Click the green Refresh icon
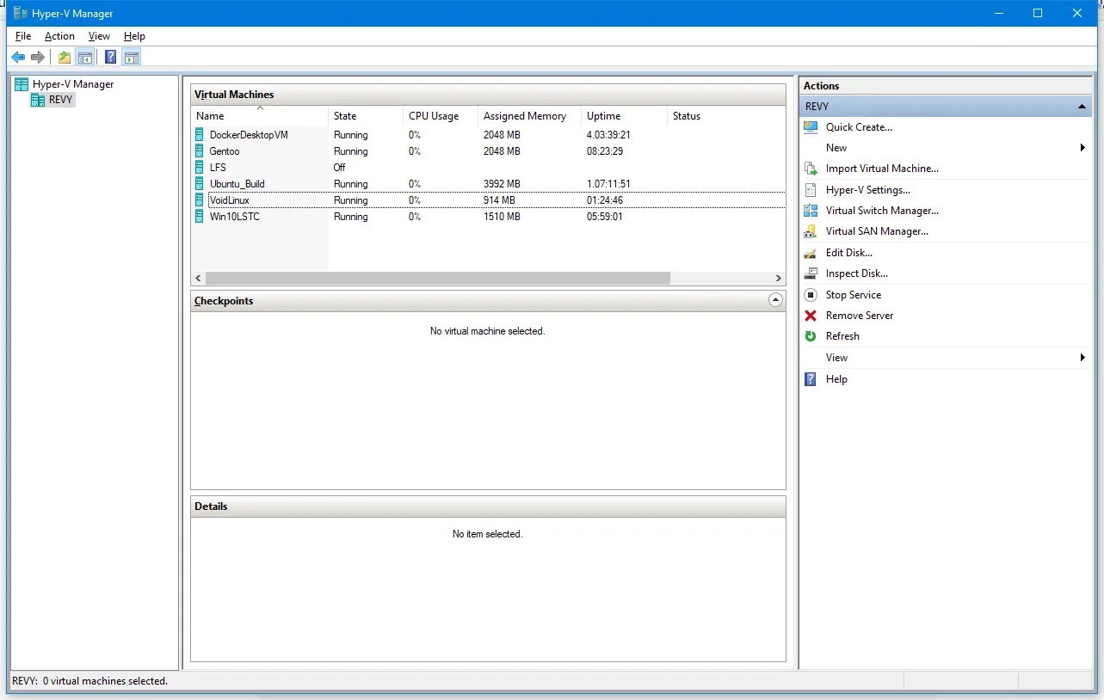The image size is (1104, 700). [x=811, y=336]
